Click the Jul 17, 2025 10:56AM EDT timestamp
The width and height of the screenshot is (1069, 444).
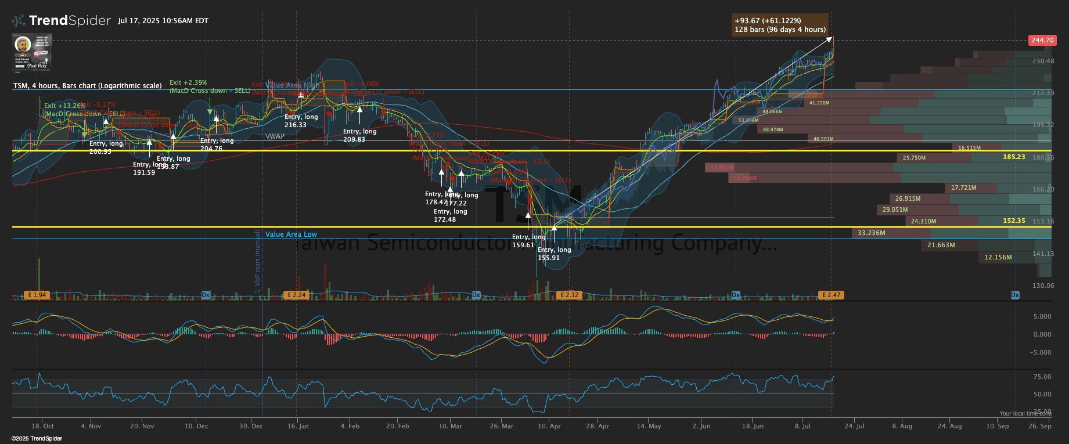point(163,21)
